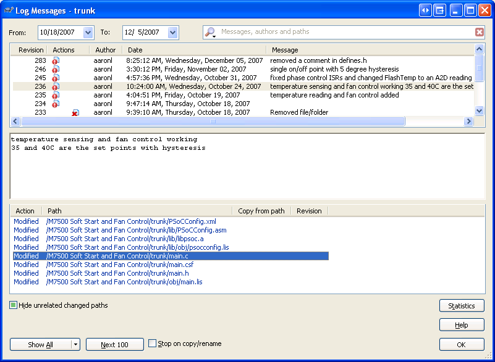495x362 pixels.
Task: Open Help button
Action: (462, 325)
